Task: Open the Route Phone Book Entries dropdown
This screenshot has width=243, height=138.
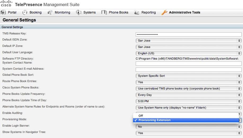Action: click(x=188, y=82)
